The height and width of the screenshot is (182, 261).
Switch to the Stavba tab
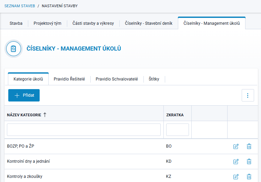click(x=16, y=23)
